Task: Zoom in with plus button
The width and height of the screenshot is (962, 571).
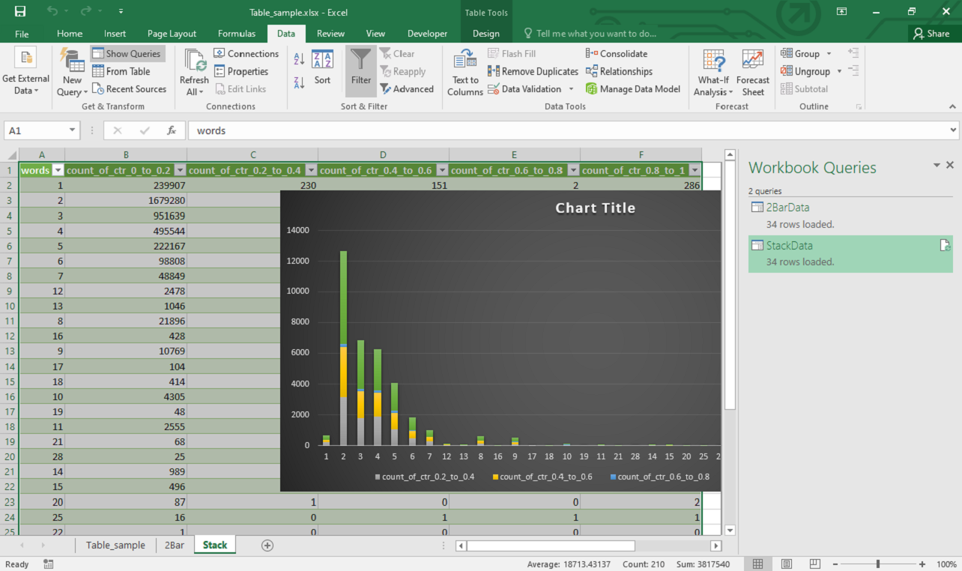Action: pos(922,564)
